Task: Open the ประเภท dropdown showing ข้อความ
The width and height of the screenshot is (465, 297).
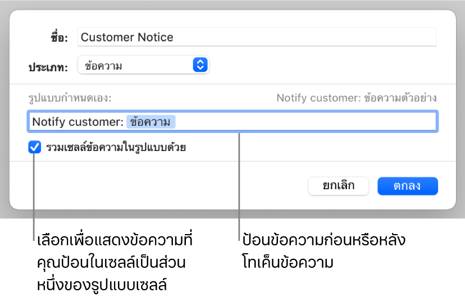Action: coord(143,65)
